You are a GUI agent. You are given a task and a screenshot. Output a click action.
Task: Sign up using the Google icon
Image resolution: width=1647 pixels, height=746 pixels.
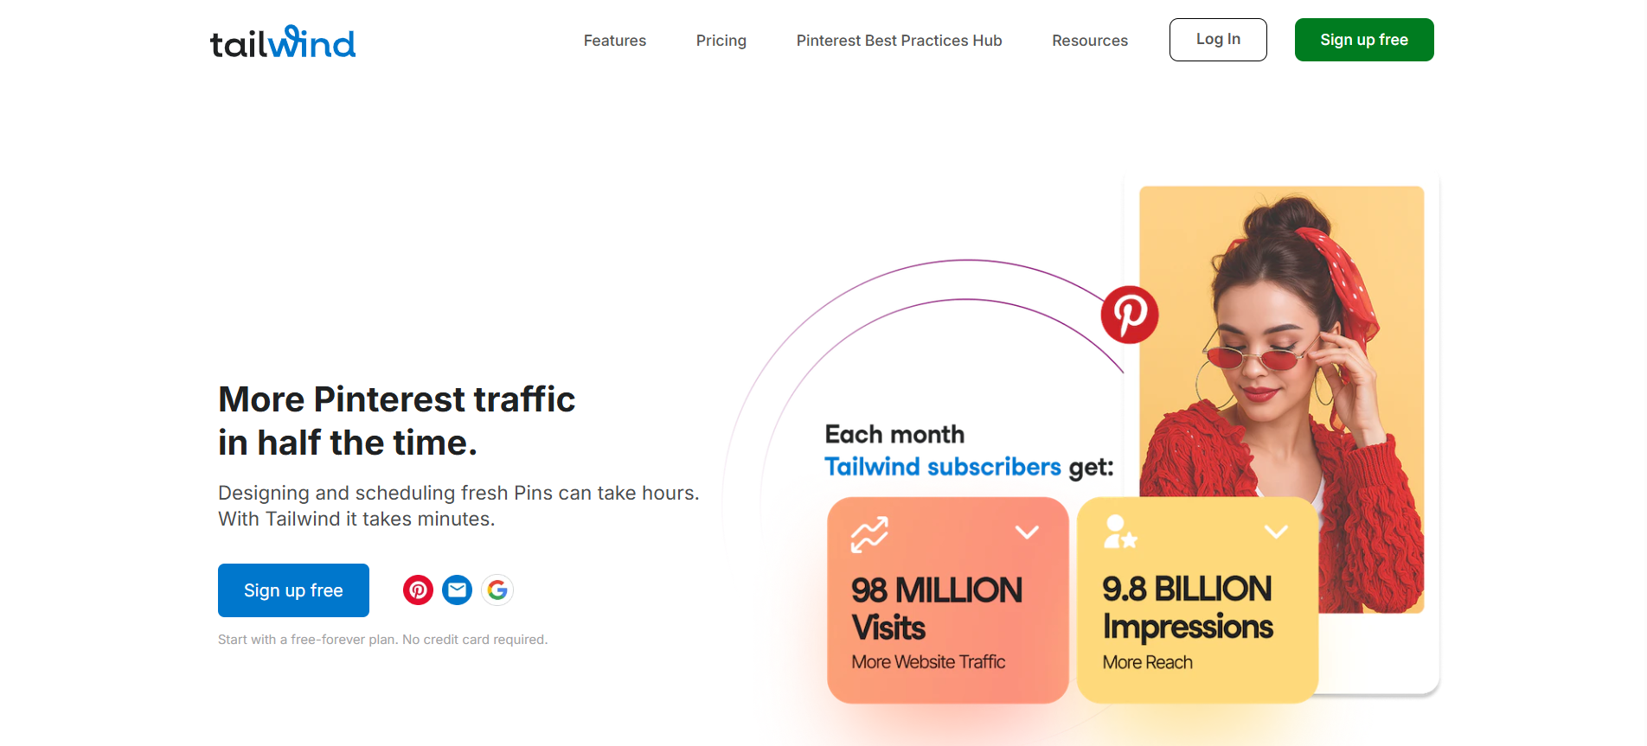coord(497,590)
